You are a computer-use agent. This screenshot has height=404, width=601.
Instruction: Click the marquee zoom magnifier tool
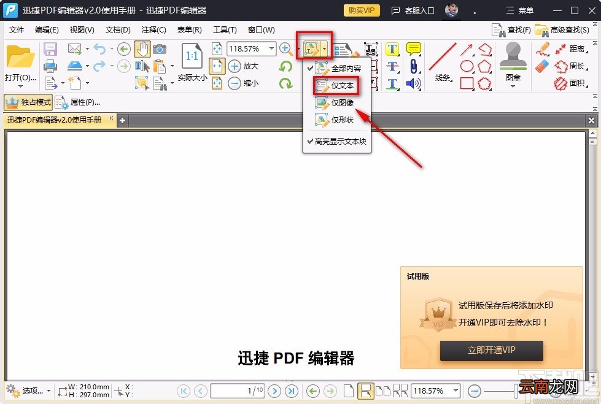coord(285,49)
